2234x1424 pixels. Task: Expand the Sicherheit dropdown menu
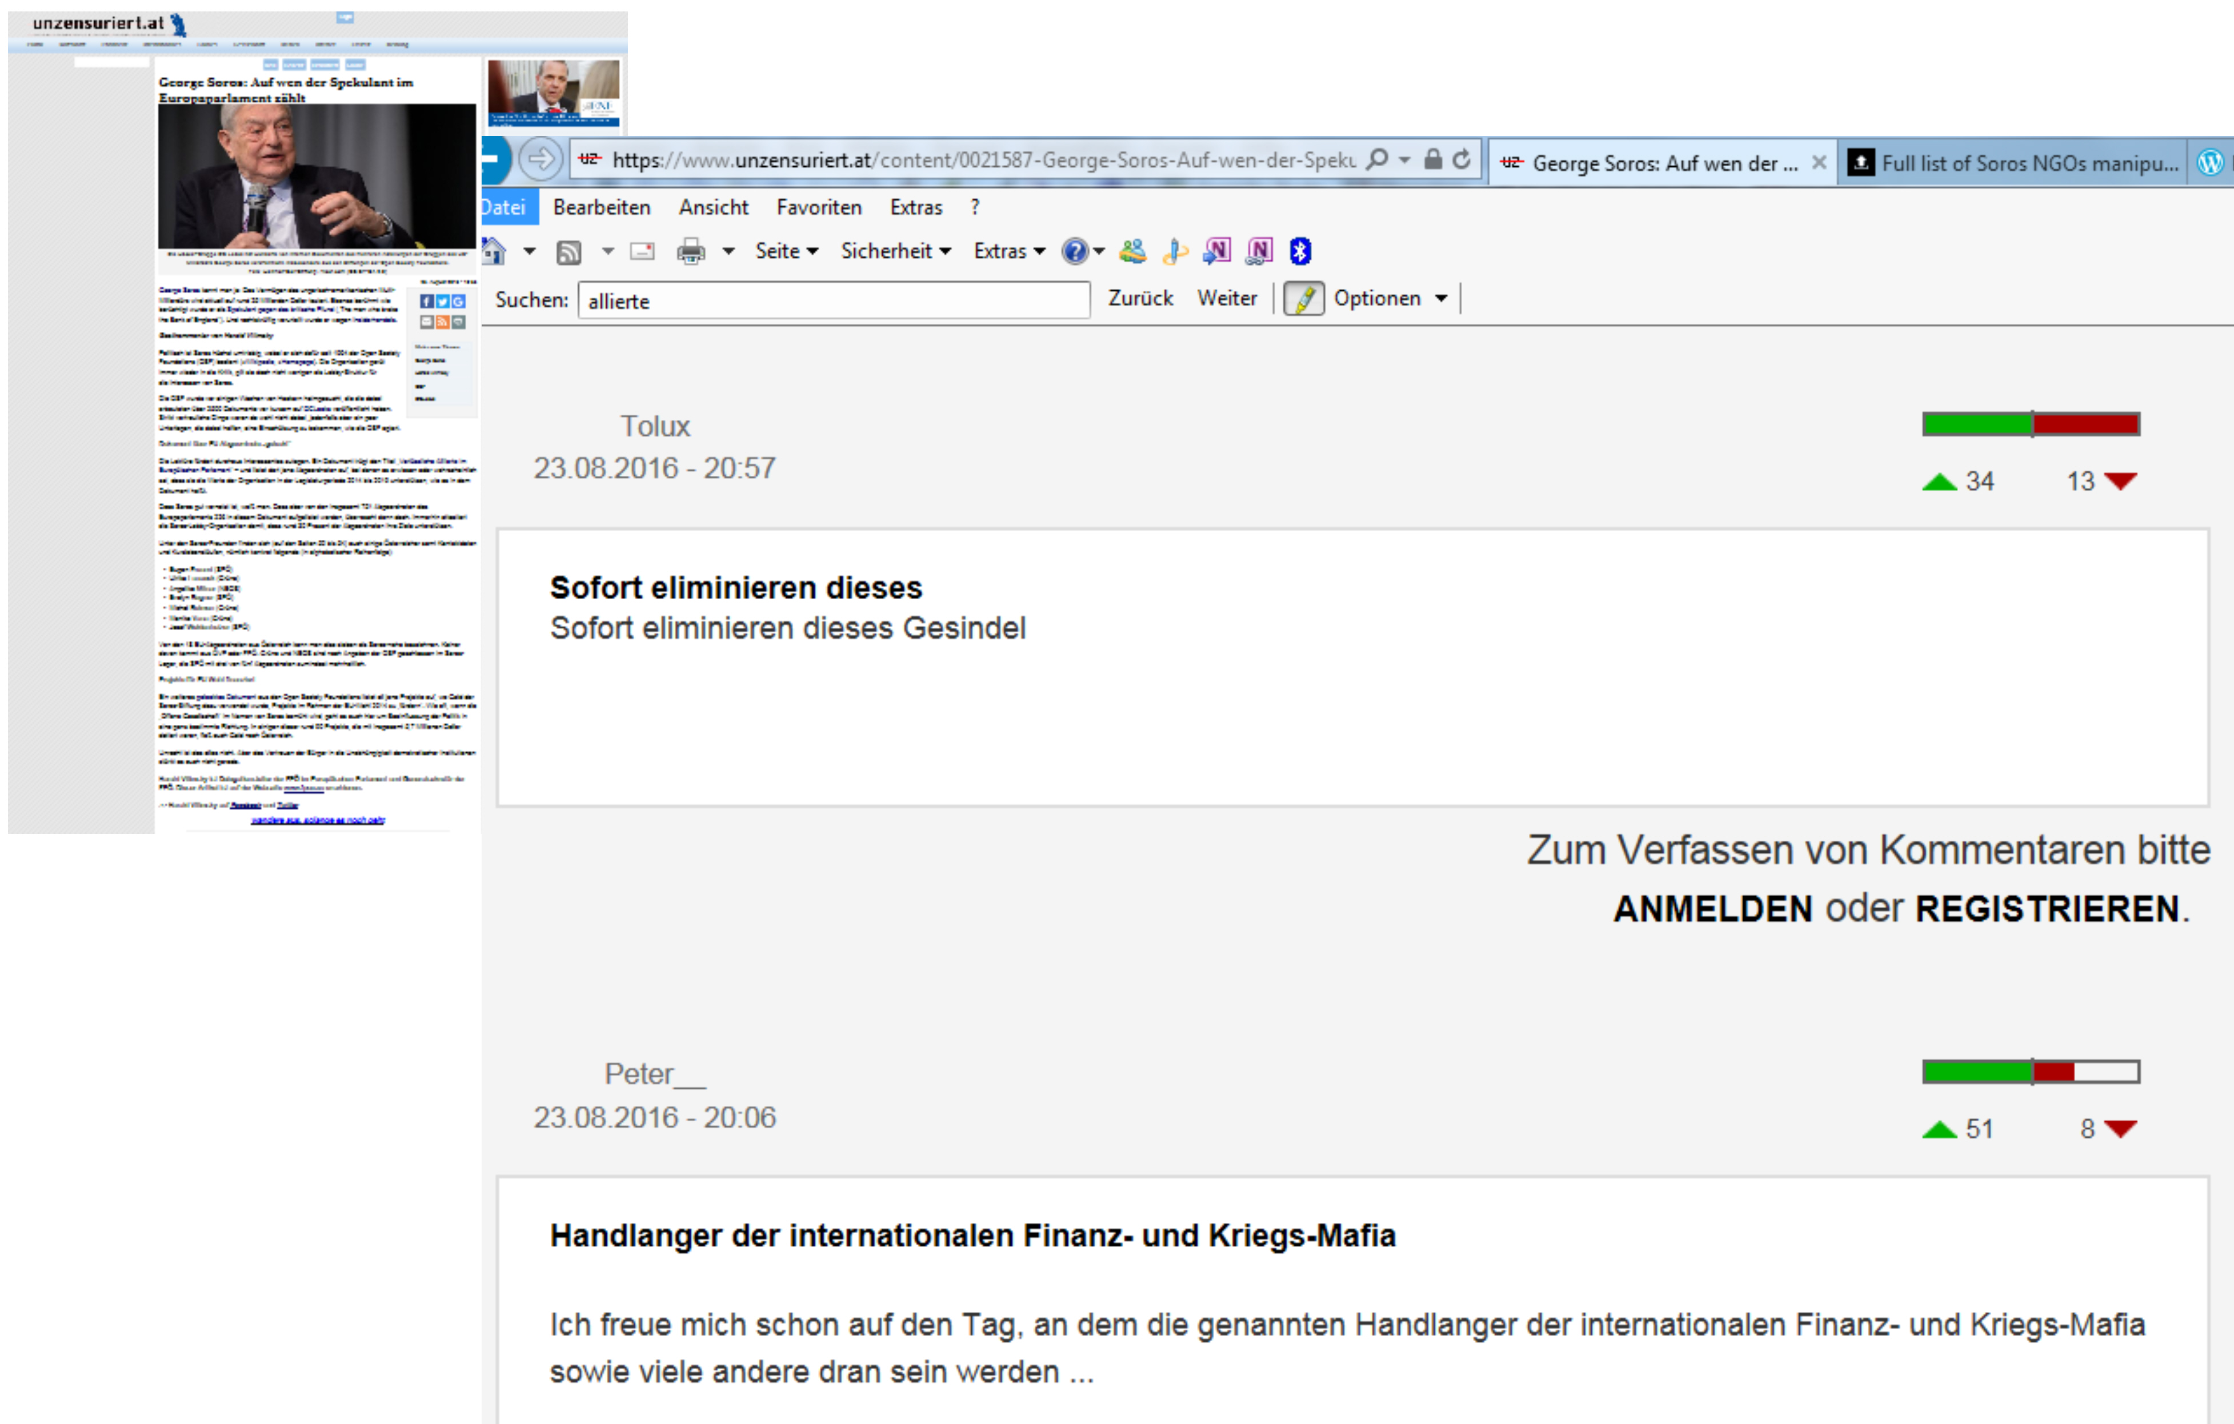tap(895, 251)
